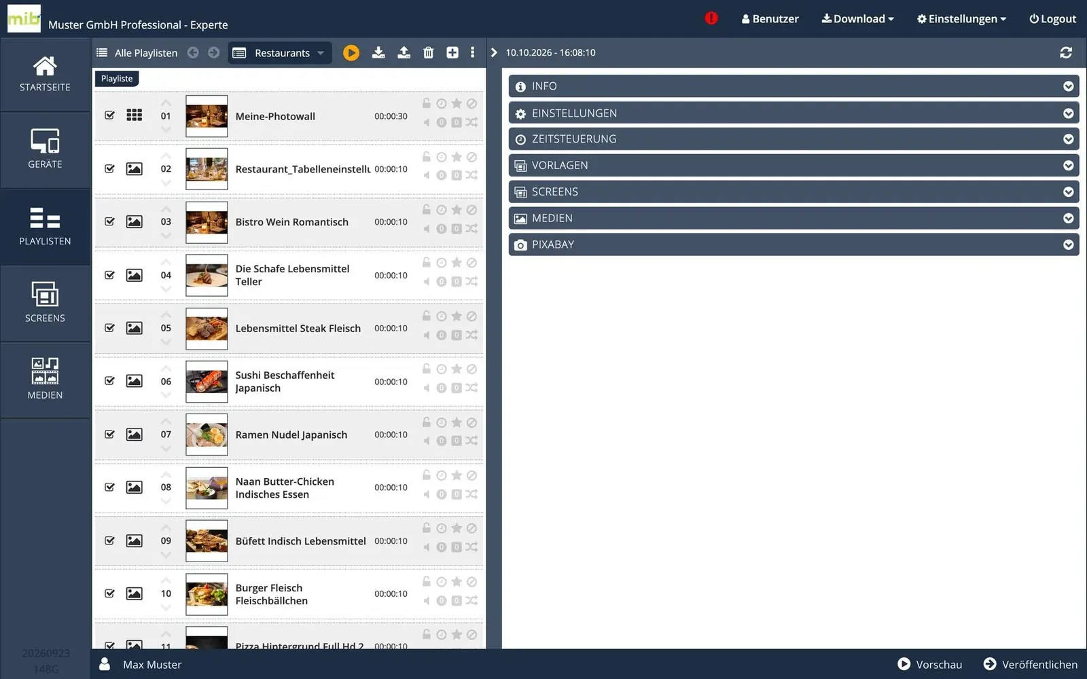The image size is (1087, 679).
Task: Click the lock icon for Bistro Wein Romantisch
Action: (427, 210)
